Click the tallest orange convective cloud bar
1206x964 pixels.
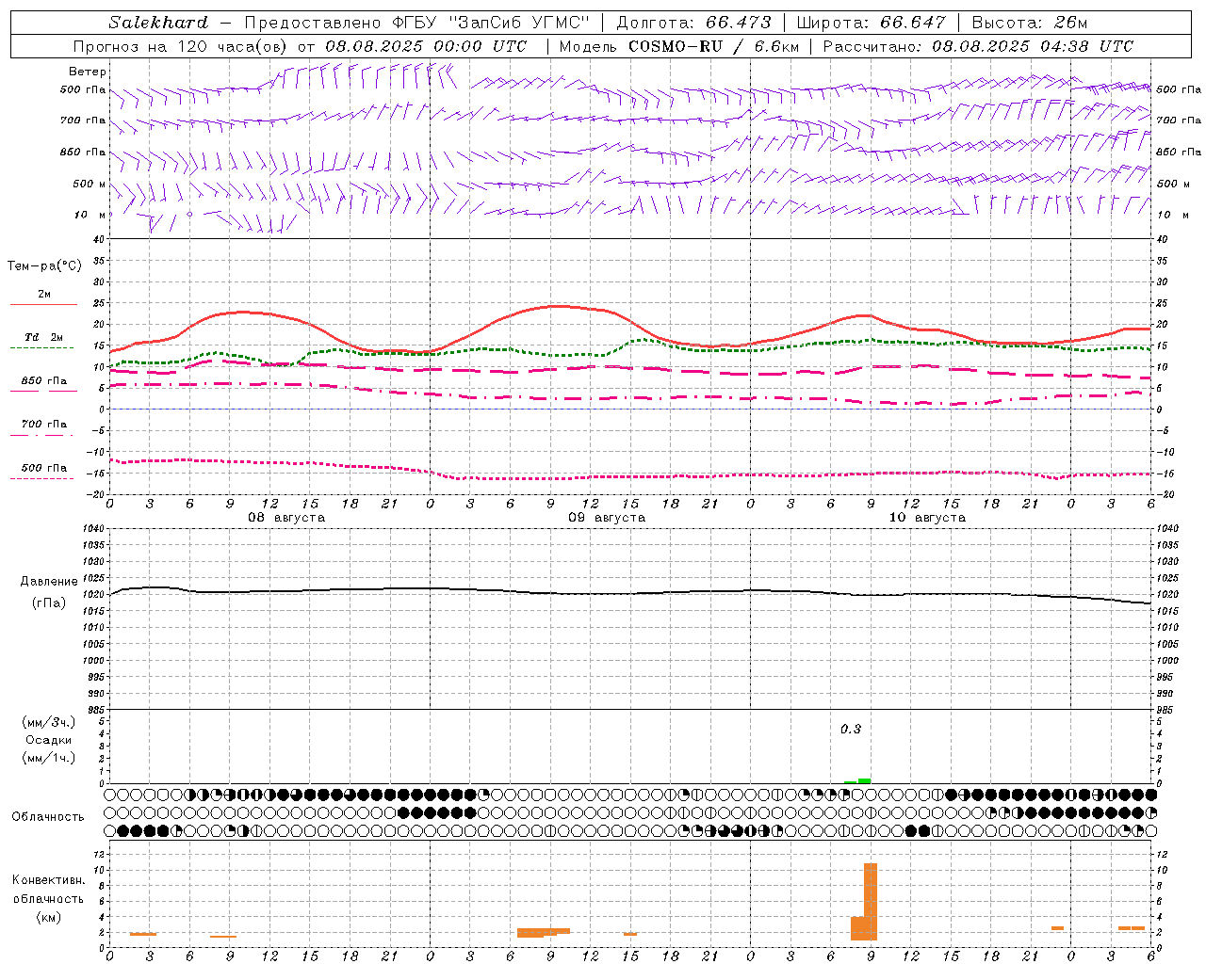click(871, 901)
